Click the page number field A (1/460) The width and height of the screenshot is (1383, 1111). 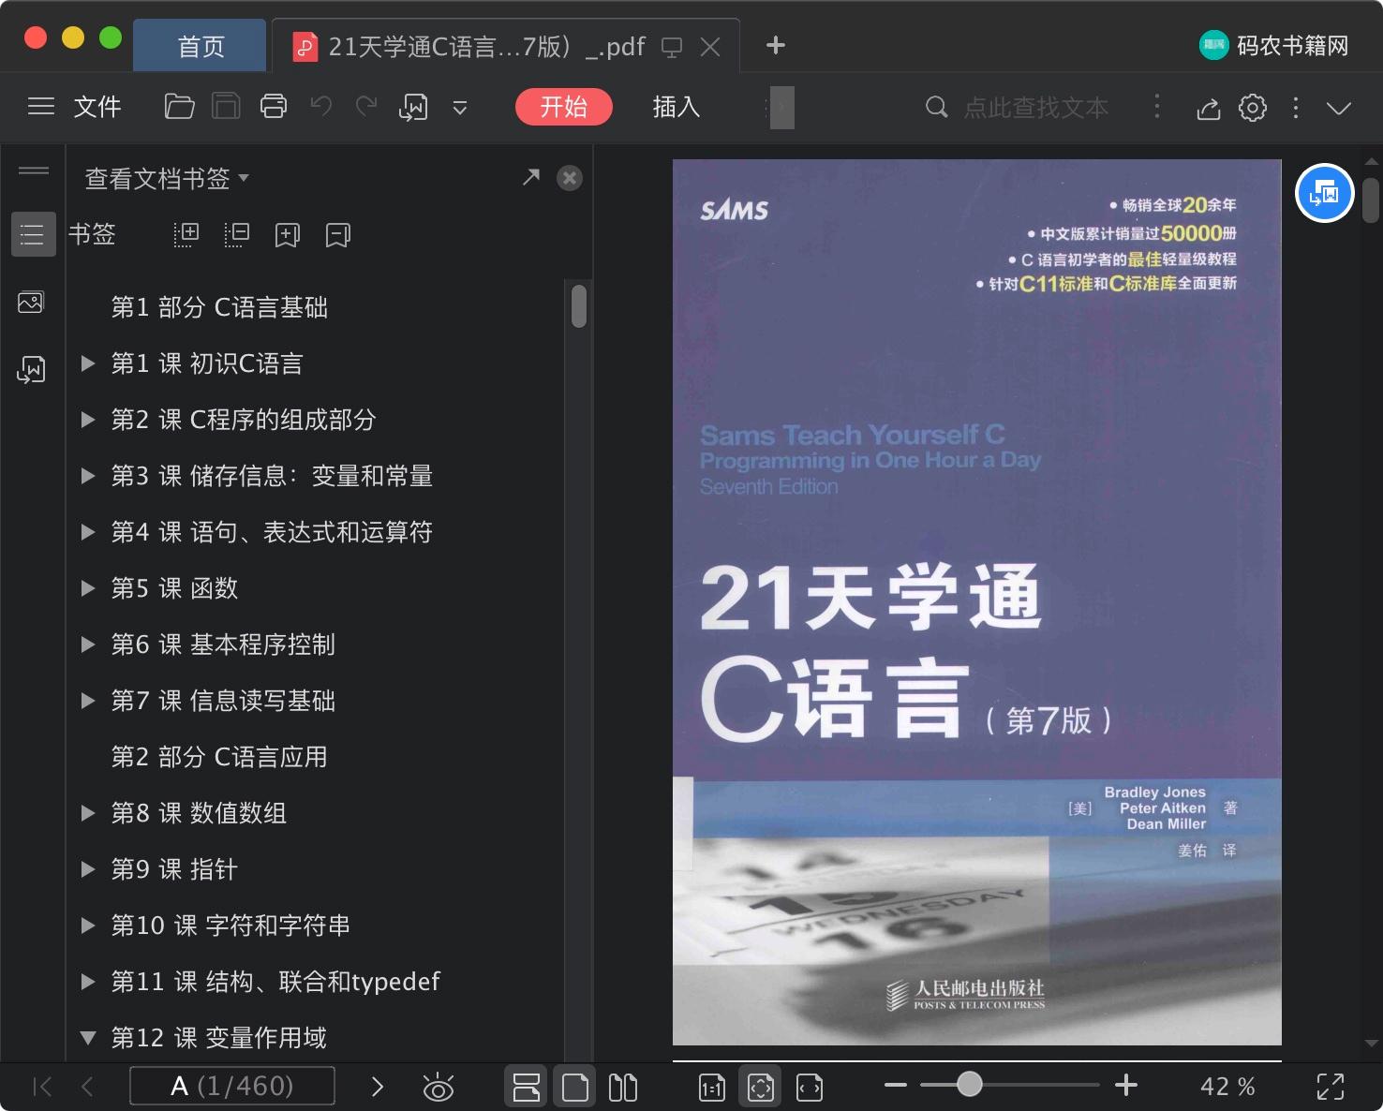(232, 1086)
